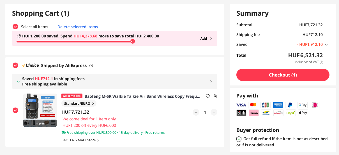Image resolution: width=339 pixels, height=155 pixels.
Task: Decrease the item quantity with minus
Action: click(196, 112)
